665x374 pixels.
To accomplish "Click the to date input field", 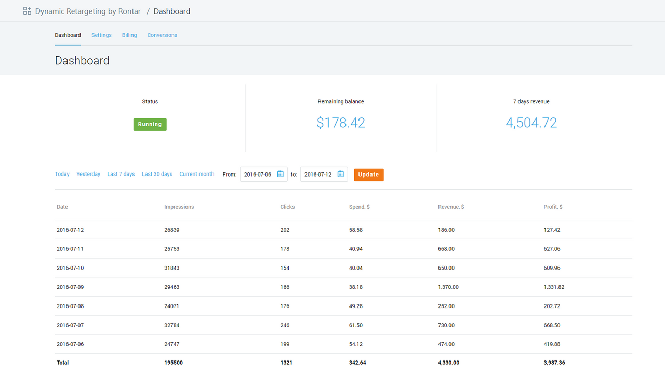I will (x=318, y=175).
